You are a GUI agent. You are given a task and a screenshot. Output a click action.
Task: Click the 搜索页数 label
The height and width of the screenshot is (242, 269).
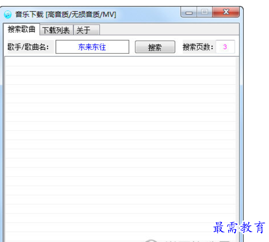198,47
